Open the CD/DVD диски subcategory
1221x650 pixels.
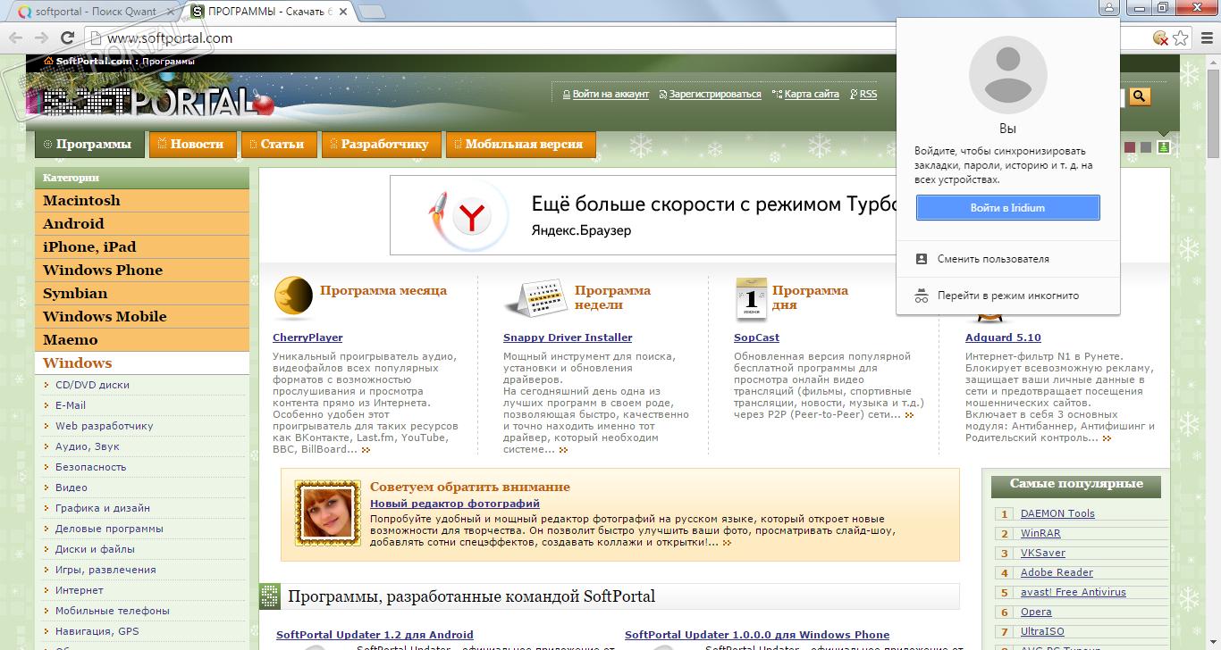coord(92,385)
